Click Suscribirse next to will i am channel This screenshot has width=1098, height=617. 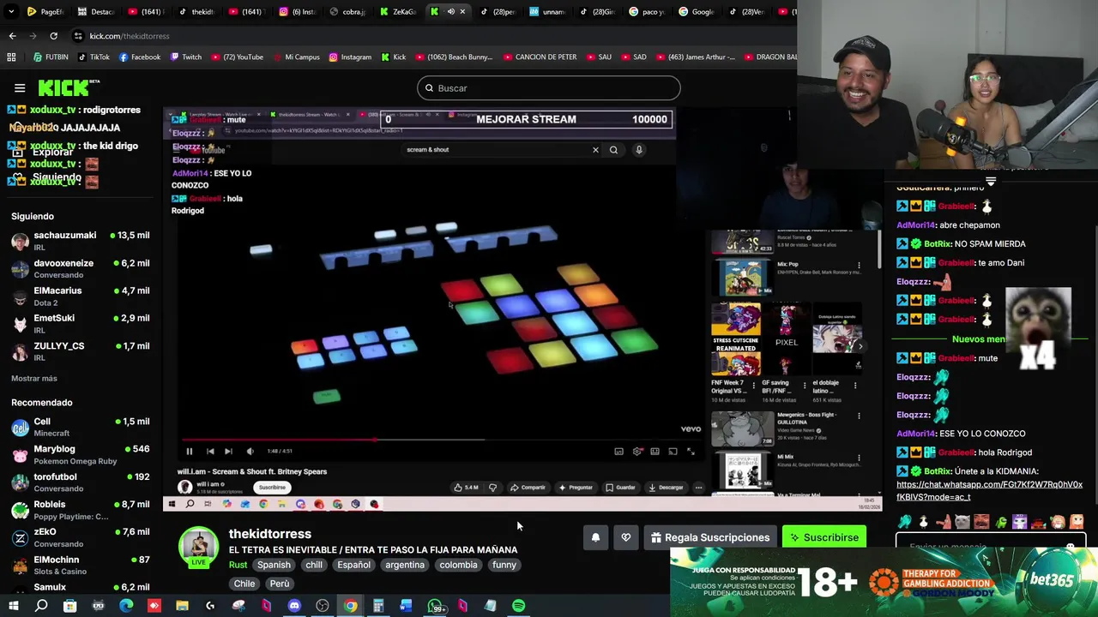coord(272,488)
